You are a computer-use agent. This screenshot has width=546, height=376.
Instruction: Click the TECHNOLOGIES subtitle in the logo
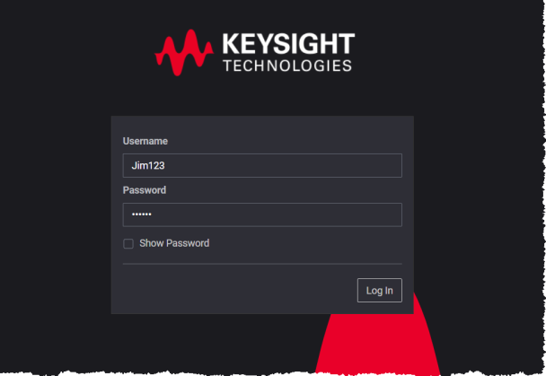pos(287,66)
